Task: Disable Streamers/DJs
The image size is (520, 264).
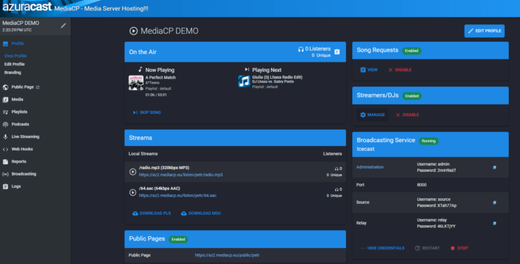Action: [x=407, y=115]
